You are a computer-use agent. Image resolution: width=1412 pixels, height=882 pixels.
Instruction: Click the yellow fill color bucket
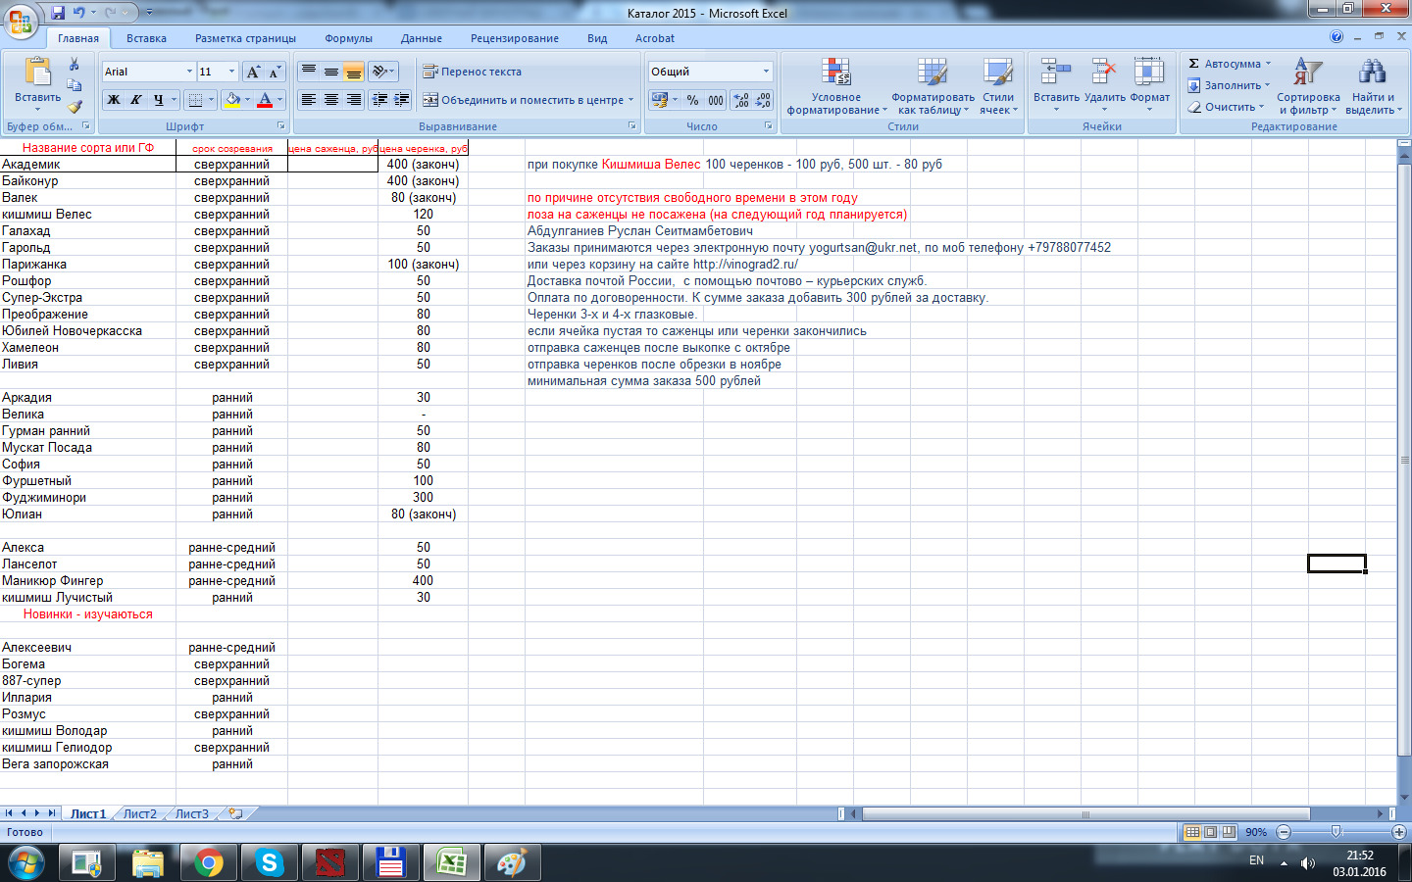coord(232,100)
